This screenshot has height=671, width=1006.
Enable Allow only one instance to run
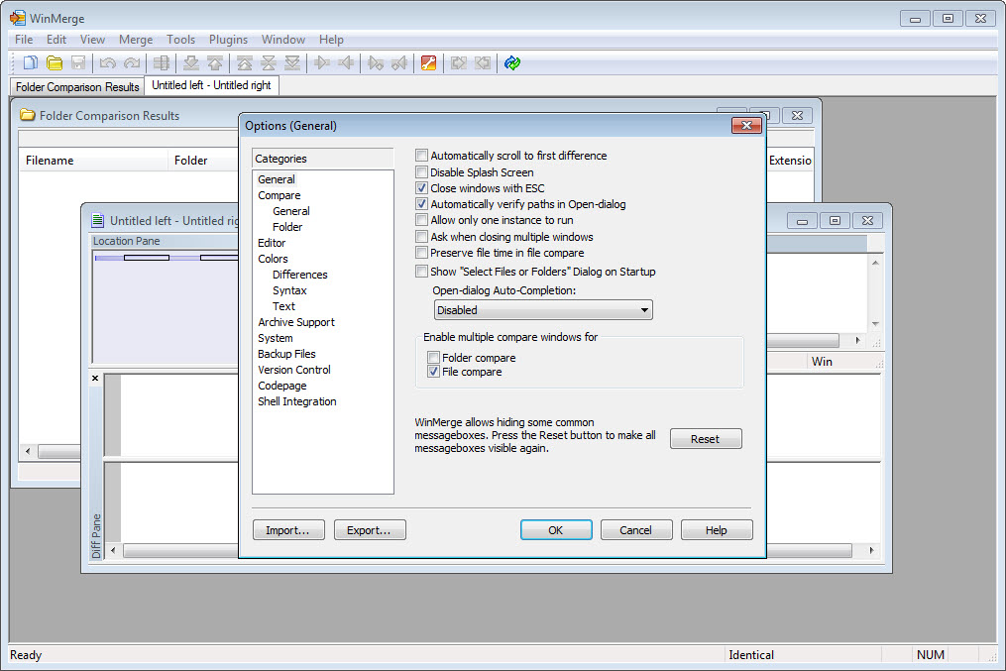click(421, 220)
